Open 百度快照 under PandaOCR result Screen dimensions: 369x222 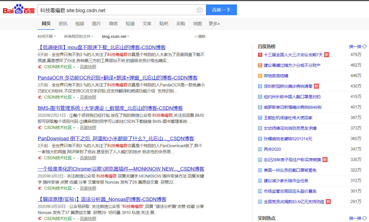(88, 97)
